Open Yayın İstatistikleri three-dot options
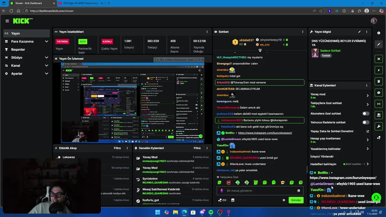The width and height of the screenshot is (386, 217). click(207, 32)
